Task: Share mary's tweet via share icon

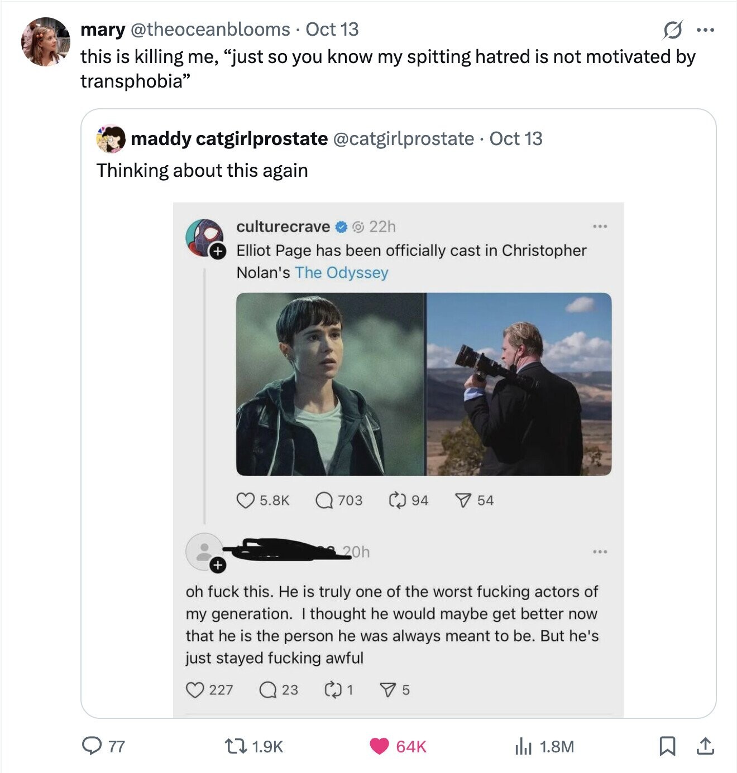Action: [x=705, y=746]
